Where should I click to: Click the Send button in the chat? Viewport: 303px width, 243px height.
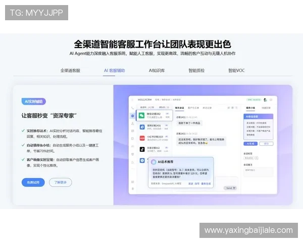click(x=230, y=188)
